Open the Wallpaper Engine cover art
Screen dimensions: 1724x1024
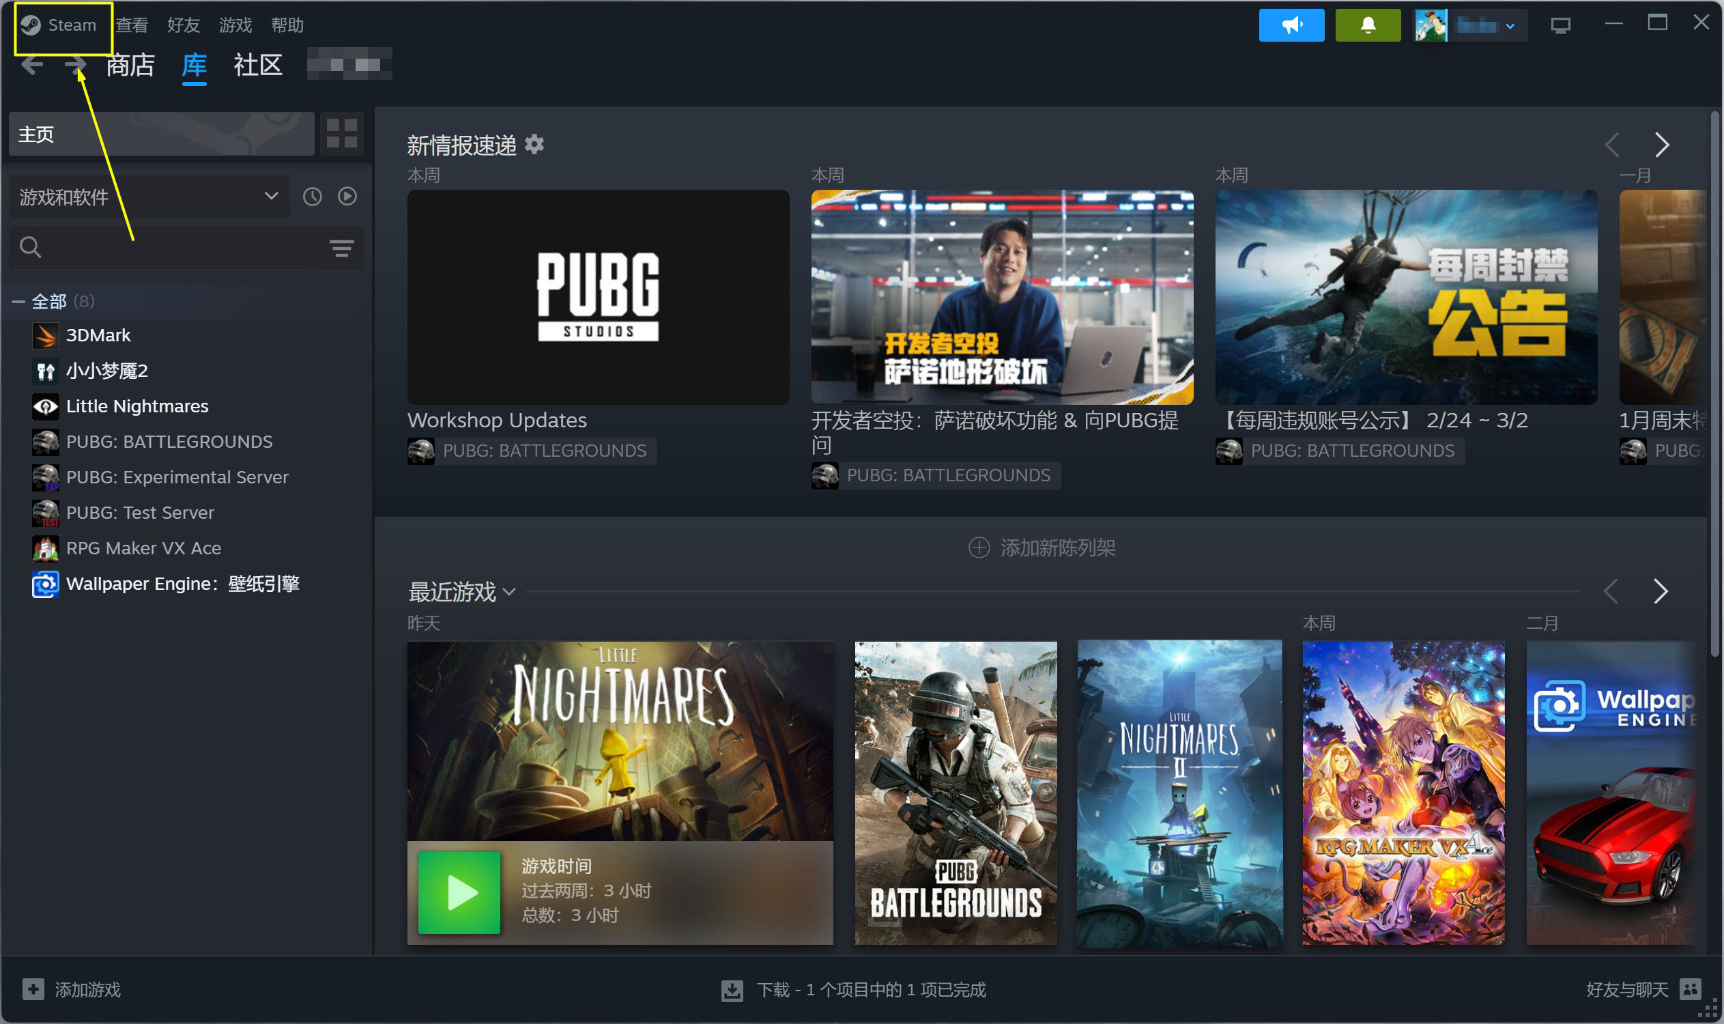pyautogui.click(x=1611, y=793)
